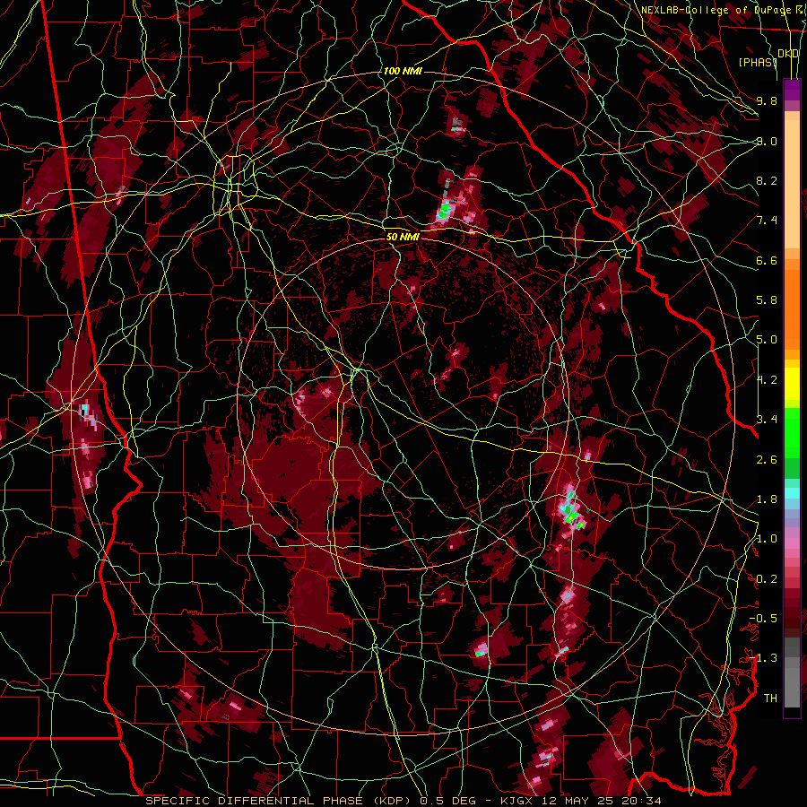Image resolution: width=807 pixels, height=807 pixels.
Task: Click the 9.8 value on color scale
Action: click(x=767, y=100)
